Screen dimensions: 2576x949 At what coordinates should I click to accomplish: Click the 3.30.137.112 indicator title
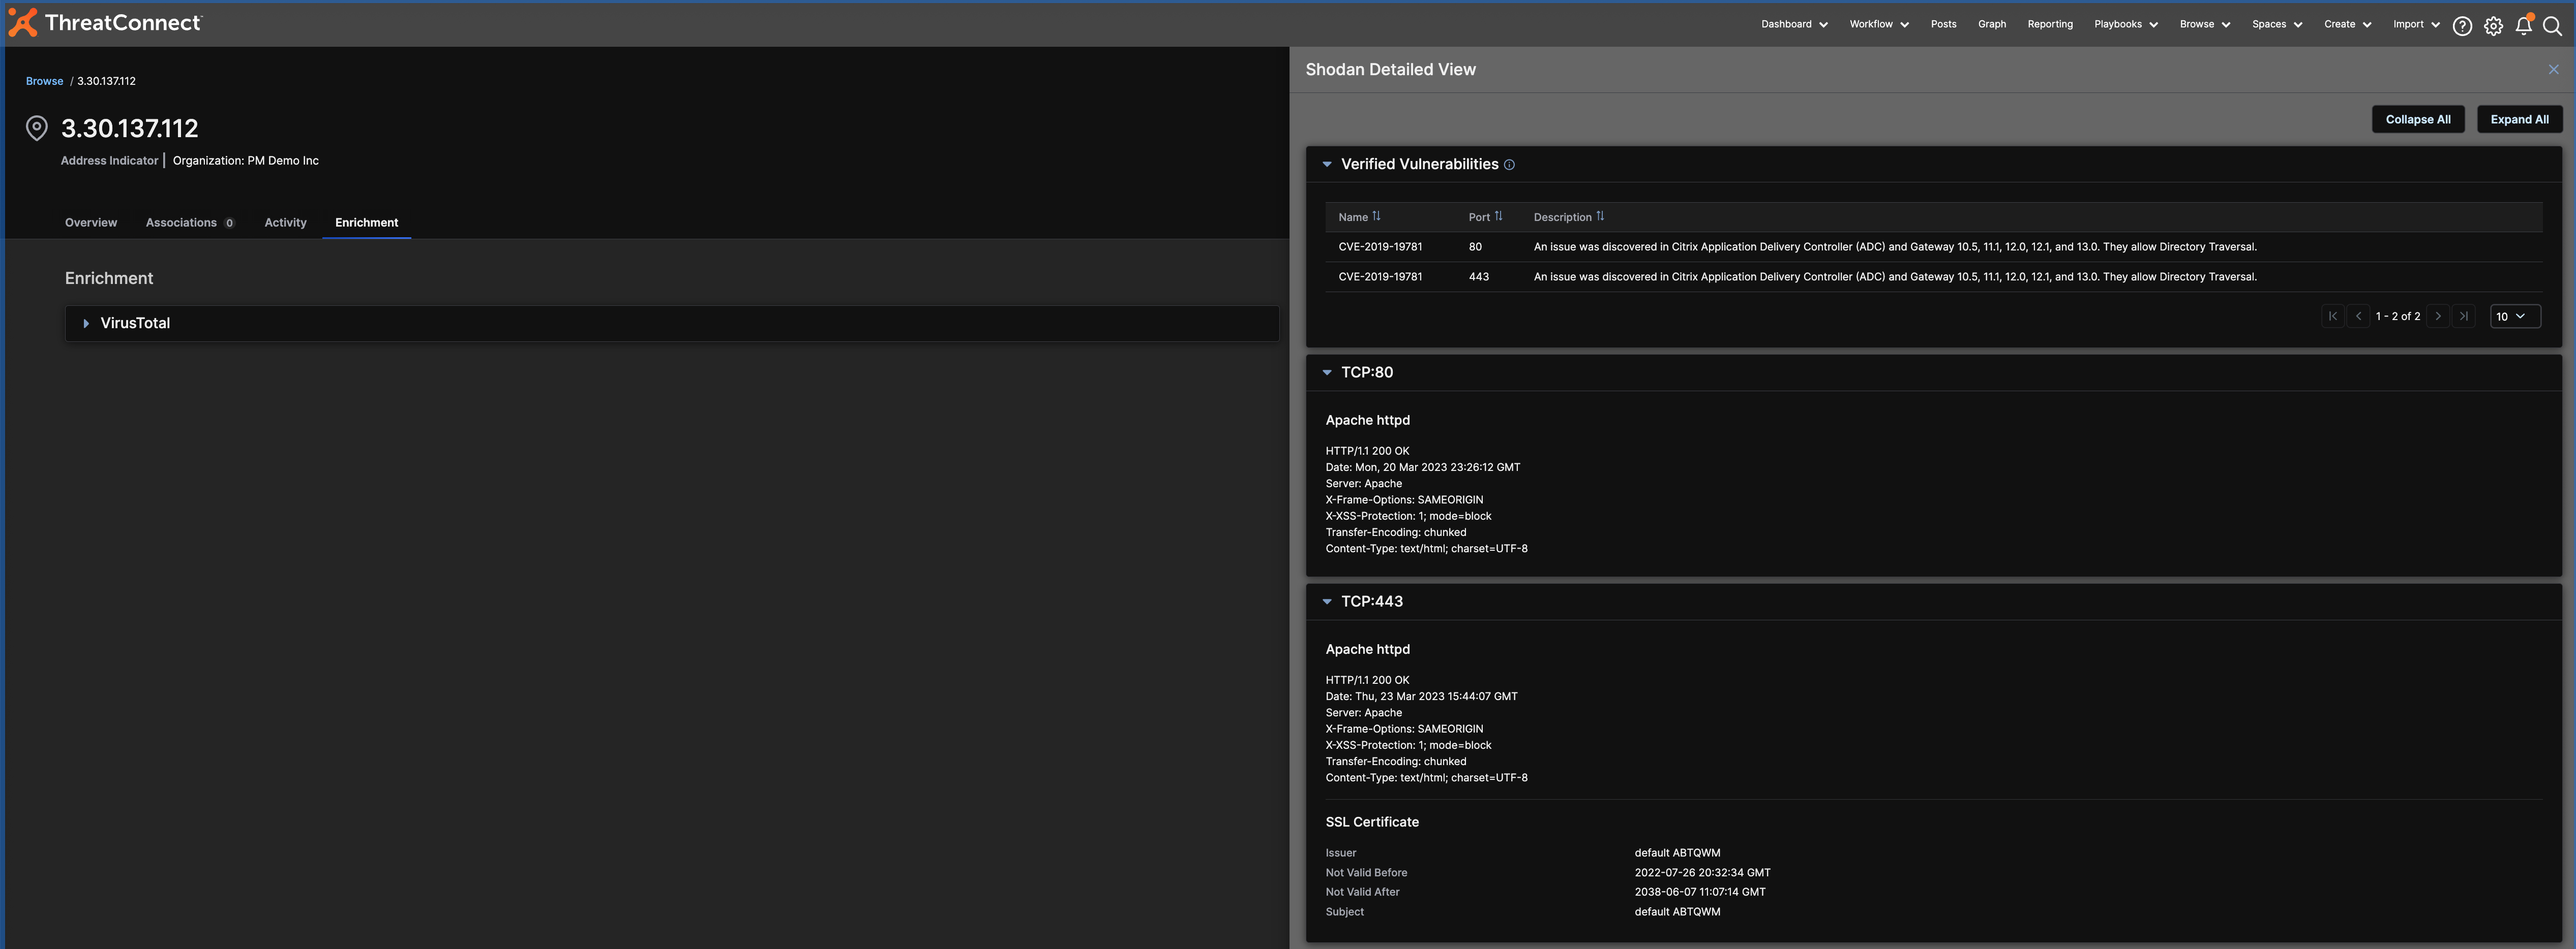click(130, 128)
